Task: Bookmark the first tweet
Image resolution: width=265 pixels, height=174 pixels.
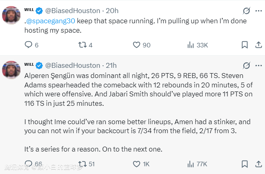Action: pyautogui.click(x=245, y=45)
